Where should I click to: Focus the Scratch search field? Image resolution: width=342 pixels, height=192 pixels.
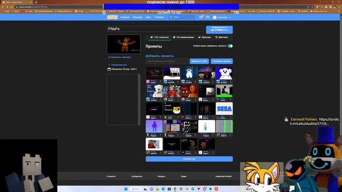pyautogui.click(x=182, y=17)
